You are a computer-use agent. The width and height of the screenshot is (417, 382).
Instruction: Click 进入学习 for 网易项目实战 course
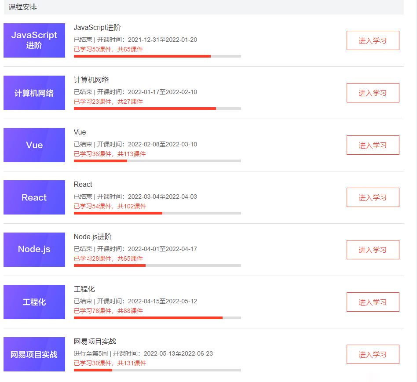click(x=373, y=354)
